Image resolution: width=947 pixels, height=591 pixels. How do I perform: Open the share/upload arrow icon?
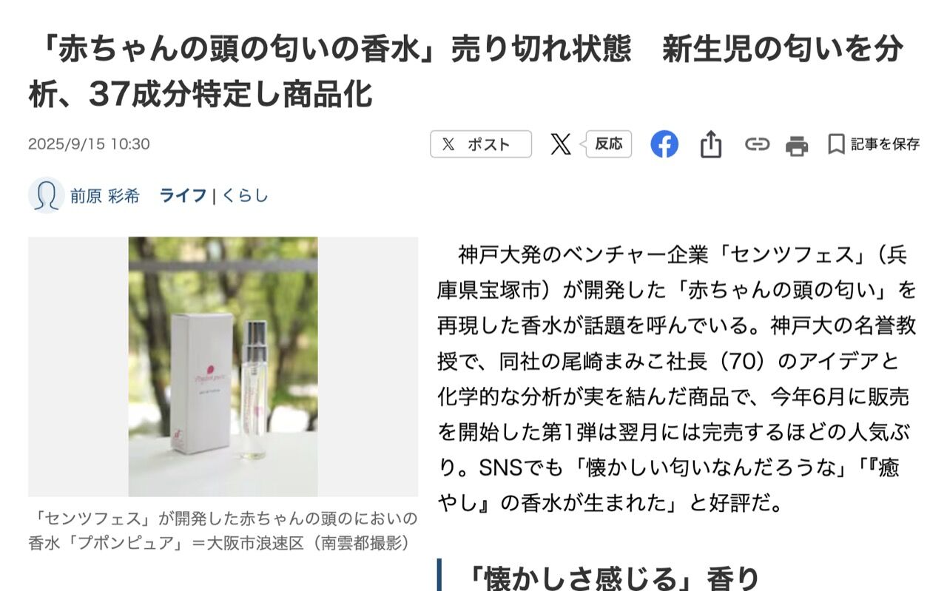coord(710,144)
